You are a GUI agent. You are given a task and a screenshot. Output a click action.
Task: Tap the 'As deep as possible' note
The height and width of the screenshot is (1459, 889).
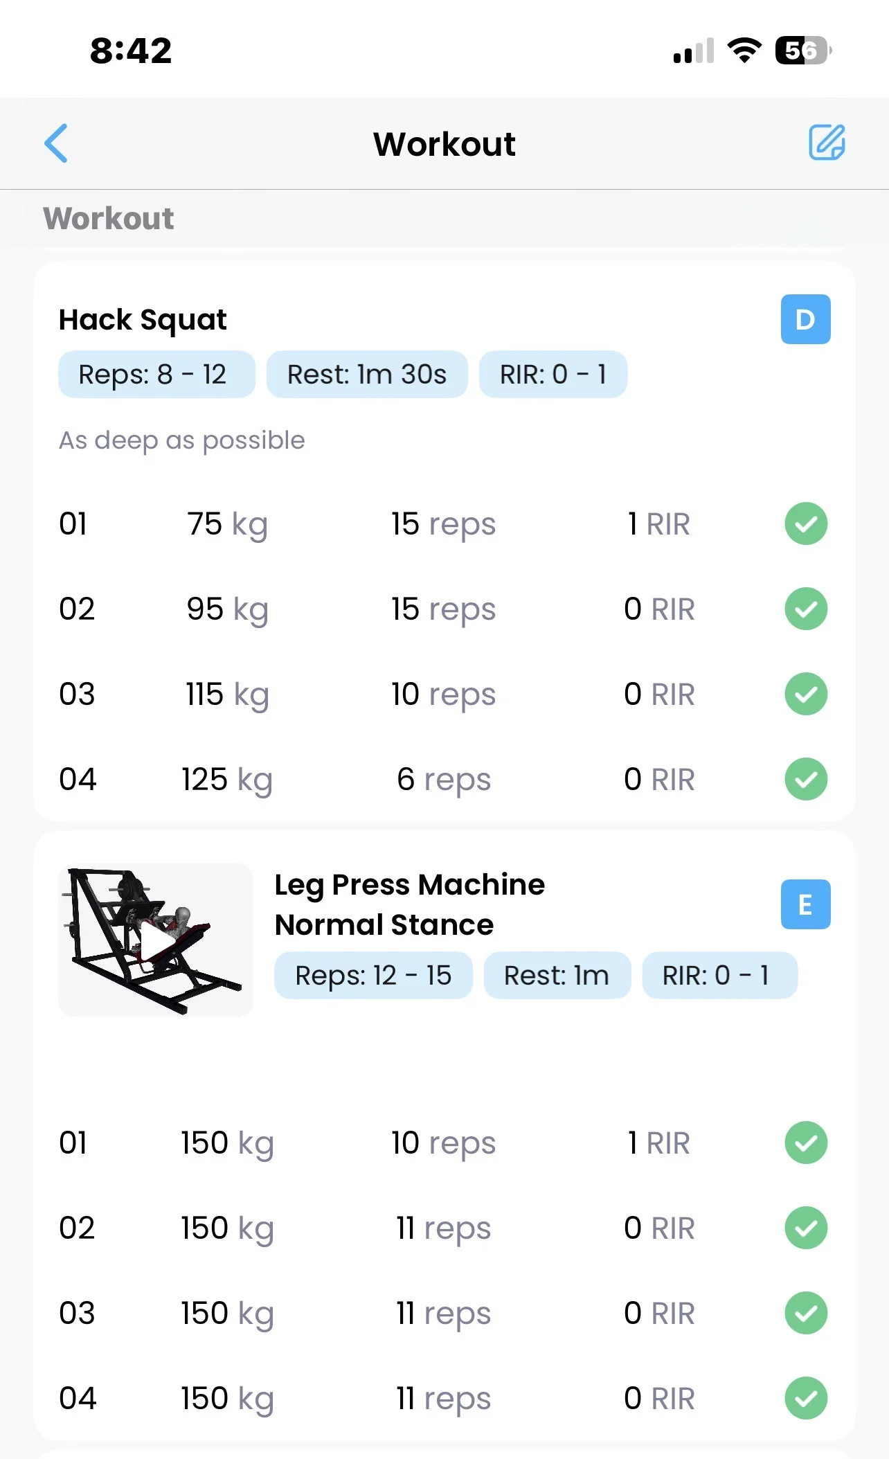[182, 440]
